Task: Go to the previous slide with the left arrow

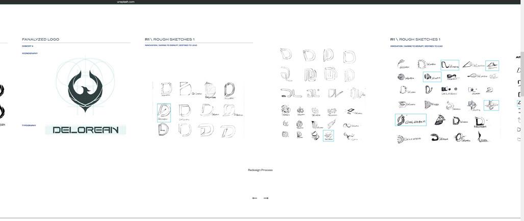Action: (255, 198)
